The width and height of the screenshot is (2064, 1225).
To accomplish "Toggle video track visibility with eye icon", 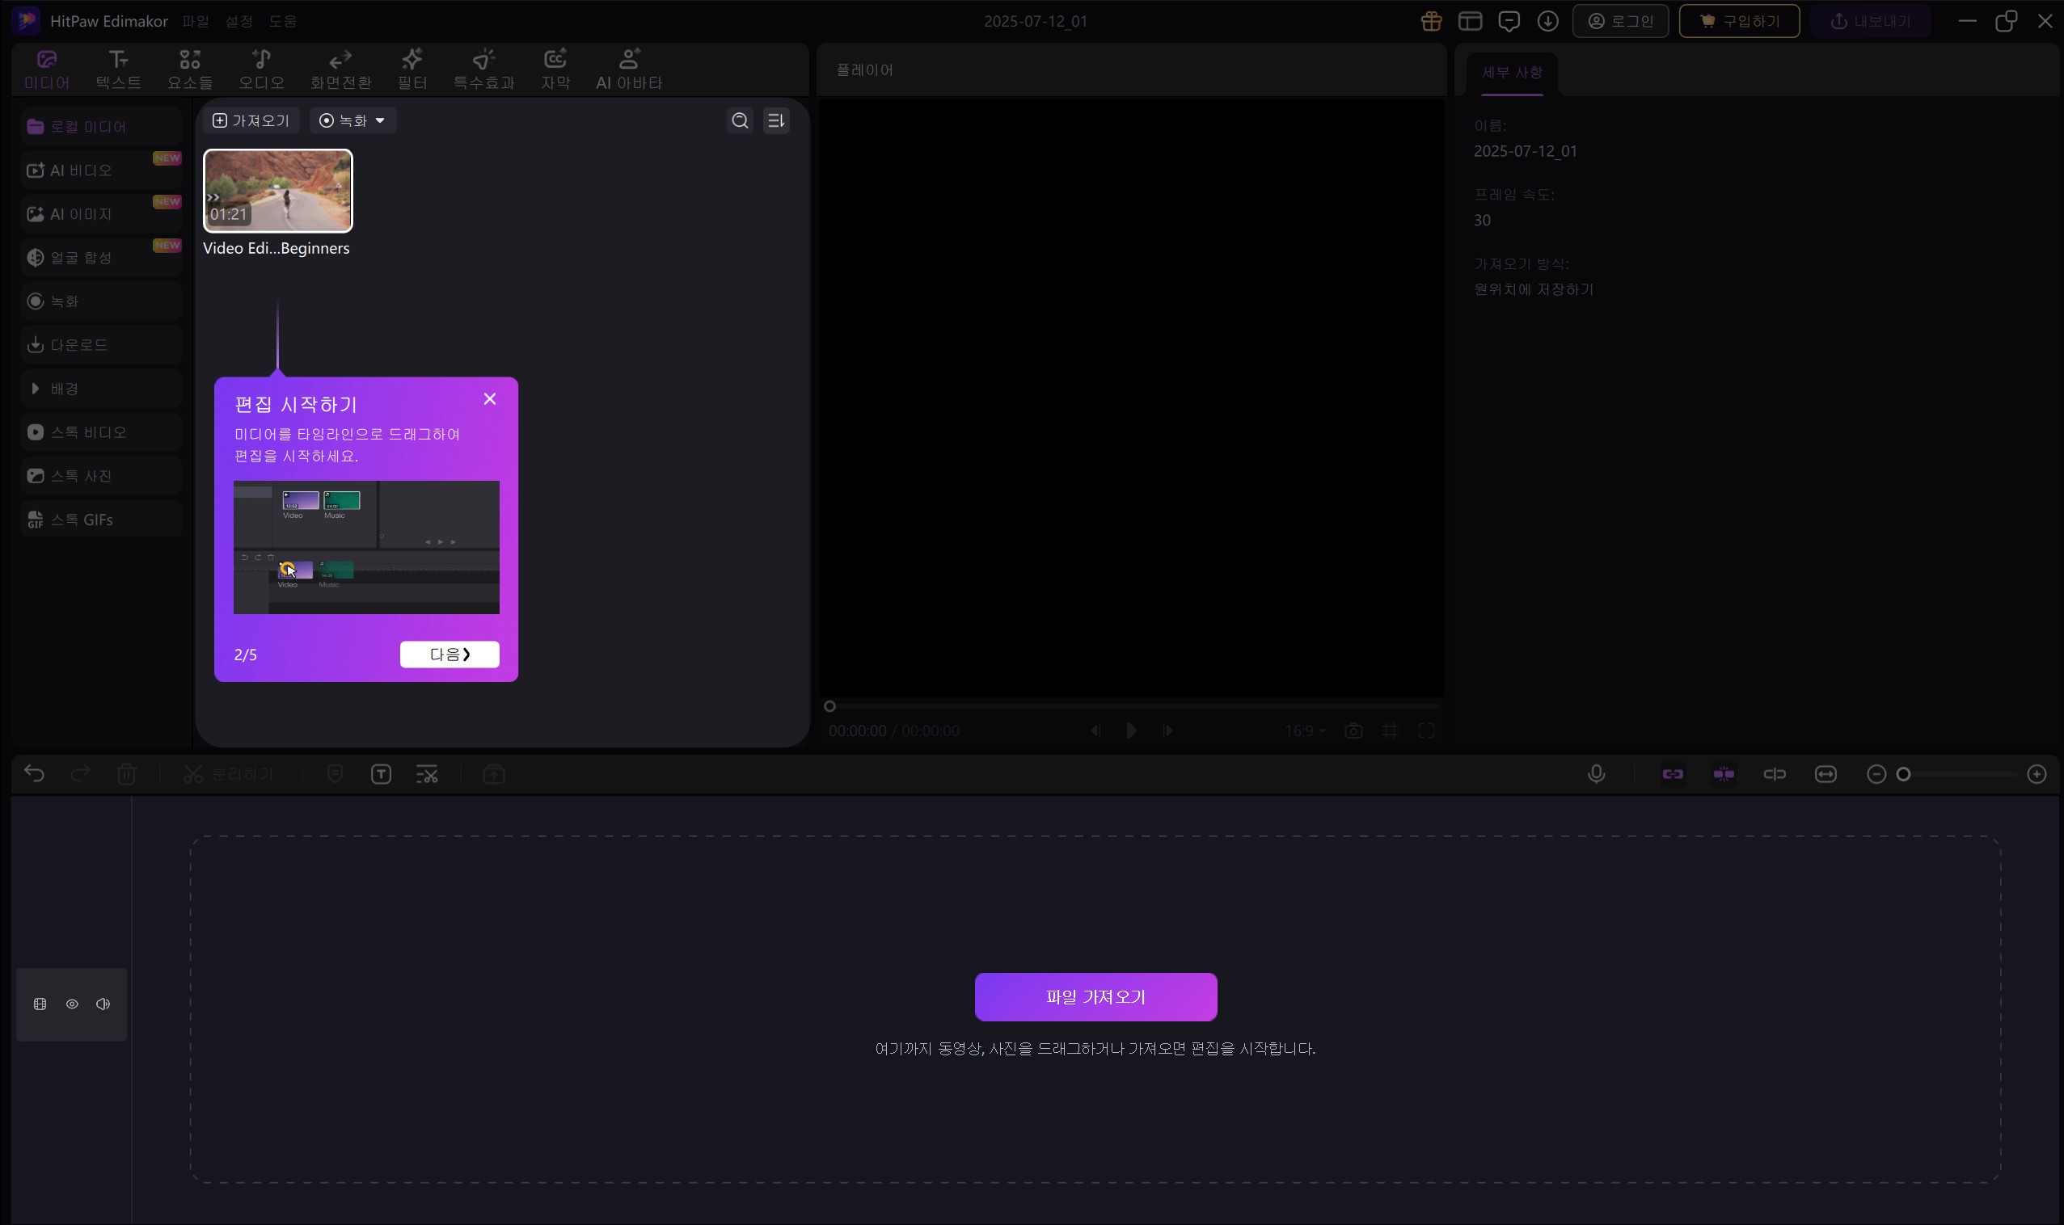I will pyautogui.click(x=71, y=1003).
